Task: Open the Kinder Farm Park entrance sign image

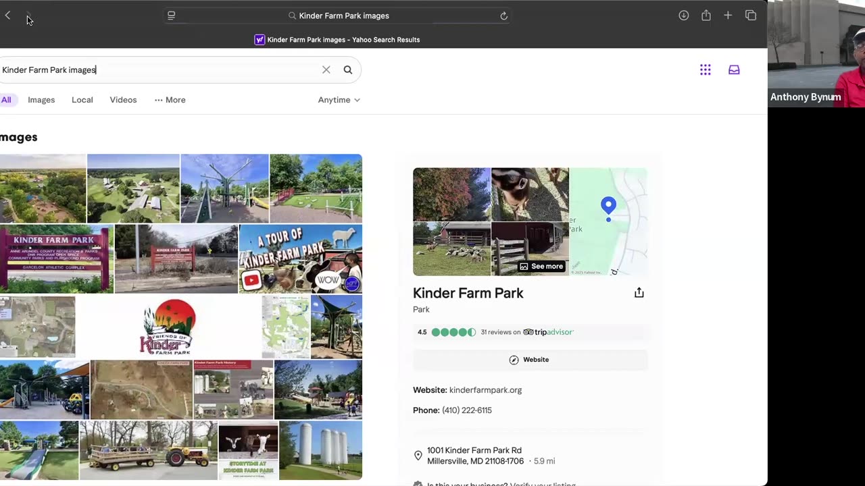Action: point(57,259)
